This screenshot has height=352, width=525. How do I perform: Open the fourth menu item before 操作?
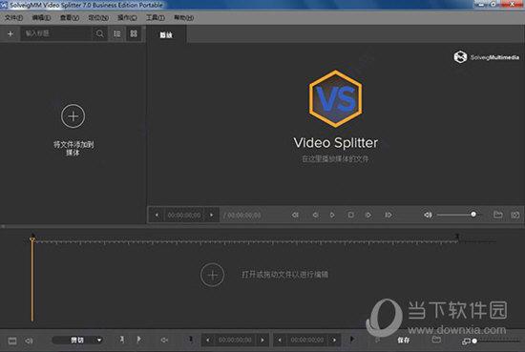pos(98,17)
